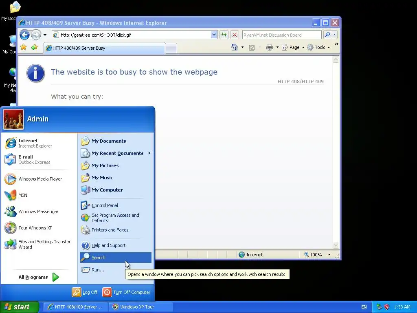Open the Home button dropdown arrow
This screenshot has height=313, width=417.
(242, 47)
